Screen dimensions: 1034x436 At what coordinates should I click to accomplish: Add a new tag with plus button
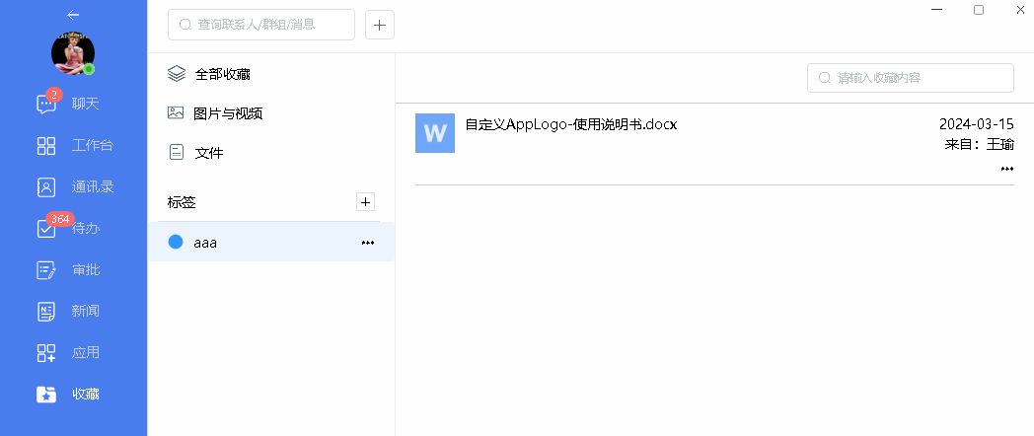(x=365, y=202)
